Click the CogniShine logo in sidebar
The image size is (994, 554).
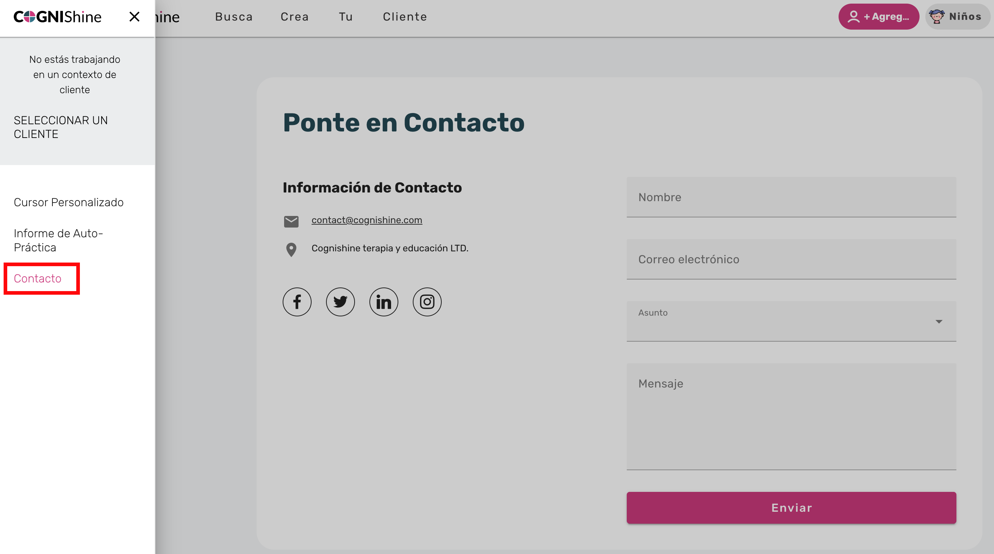tap(57, 17)
